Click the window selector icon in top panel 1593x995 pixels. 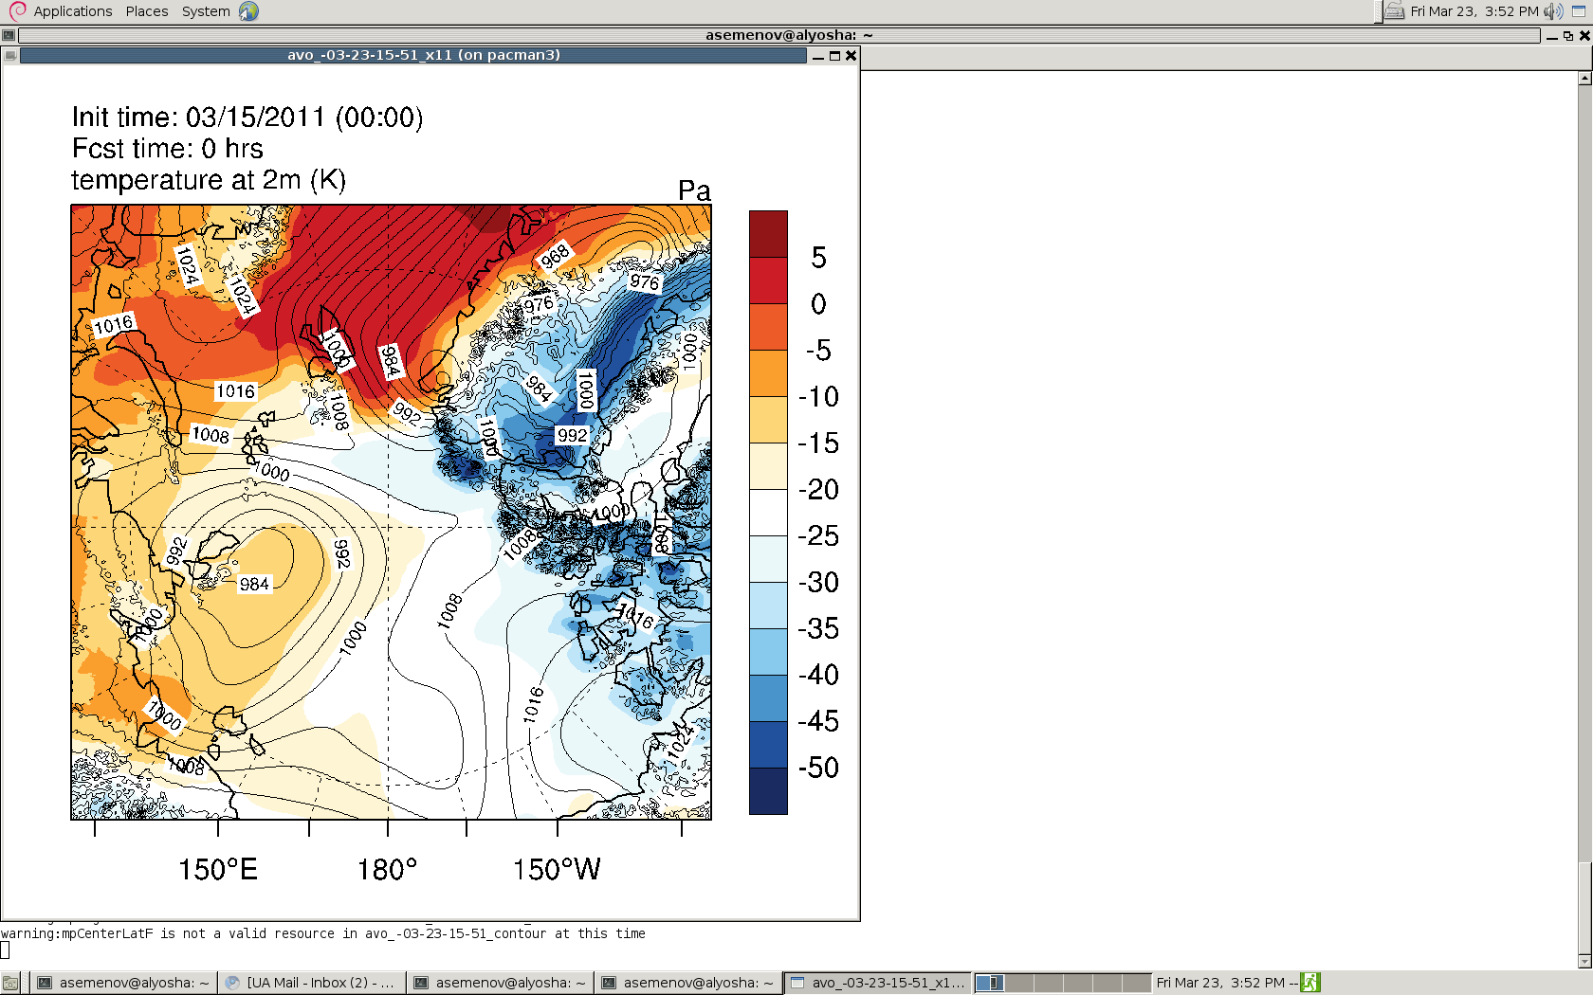tap(1579, 11)
